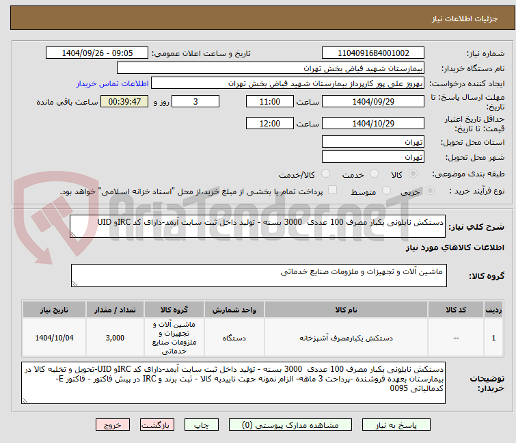This screenshot has width=516, height=443.
Task: Click the delivery city field تهران
Action: pyautogui.click(x=373, y=157)
